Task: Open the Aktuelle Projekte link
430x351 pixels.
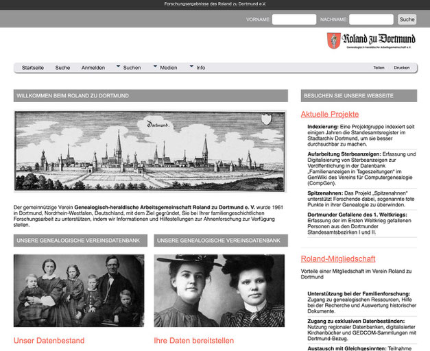Action: [330, 114]
